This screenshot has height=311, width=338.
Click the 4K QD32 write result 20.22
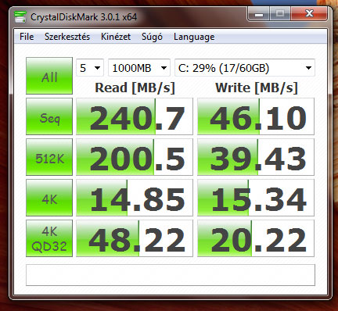click(x=256, y=238)
